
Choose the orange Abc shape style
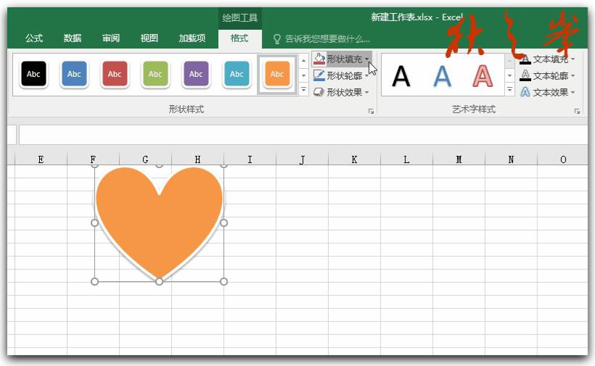[277, 74]
